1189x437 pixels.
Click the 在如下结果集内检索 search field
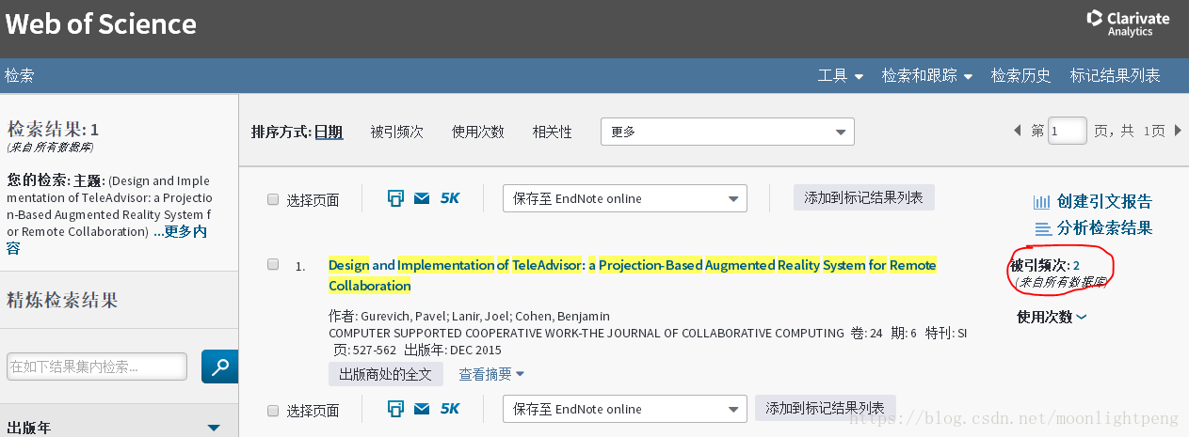(97, 367)
